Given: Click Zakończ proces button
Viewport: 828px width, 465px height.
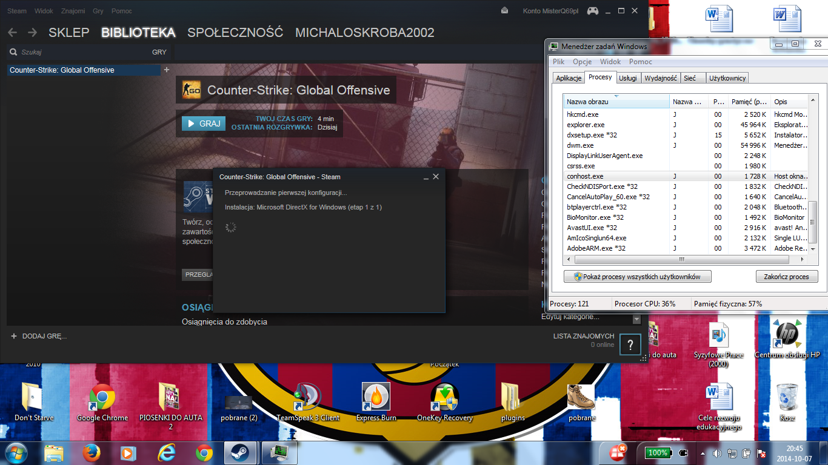Looking at the screenshot, I should click(787, 277).
